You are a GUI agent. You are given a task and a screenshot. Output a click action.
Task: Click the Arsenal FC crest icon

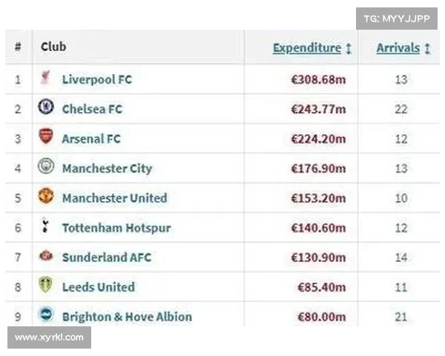[x=46, y=136]
